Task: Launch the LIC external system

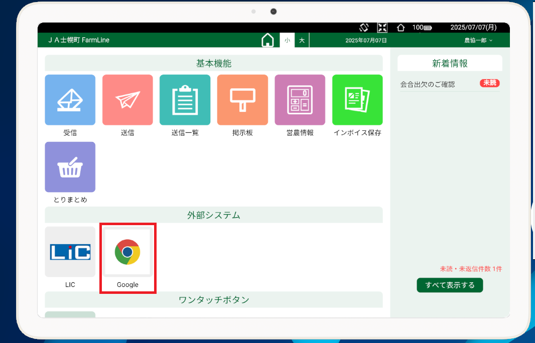Action: point(70,252)
